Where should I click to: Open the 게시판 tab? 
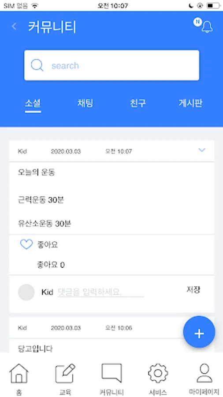point(190,103)
